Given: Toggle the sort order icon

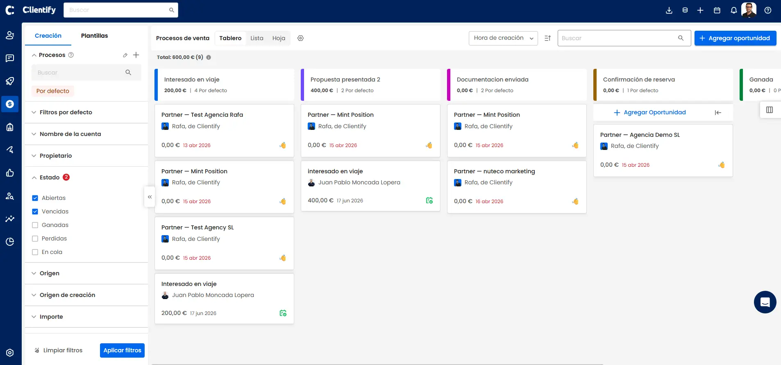Looking at the screenshot, I should pos(547,38).
